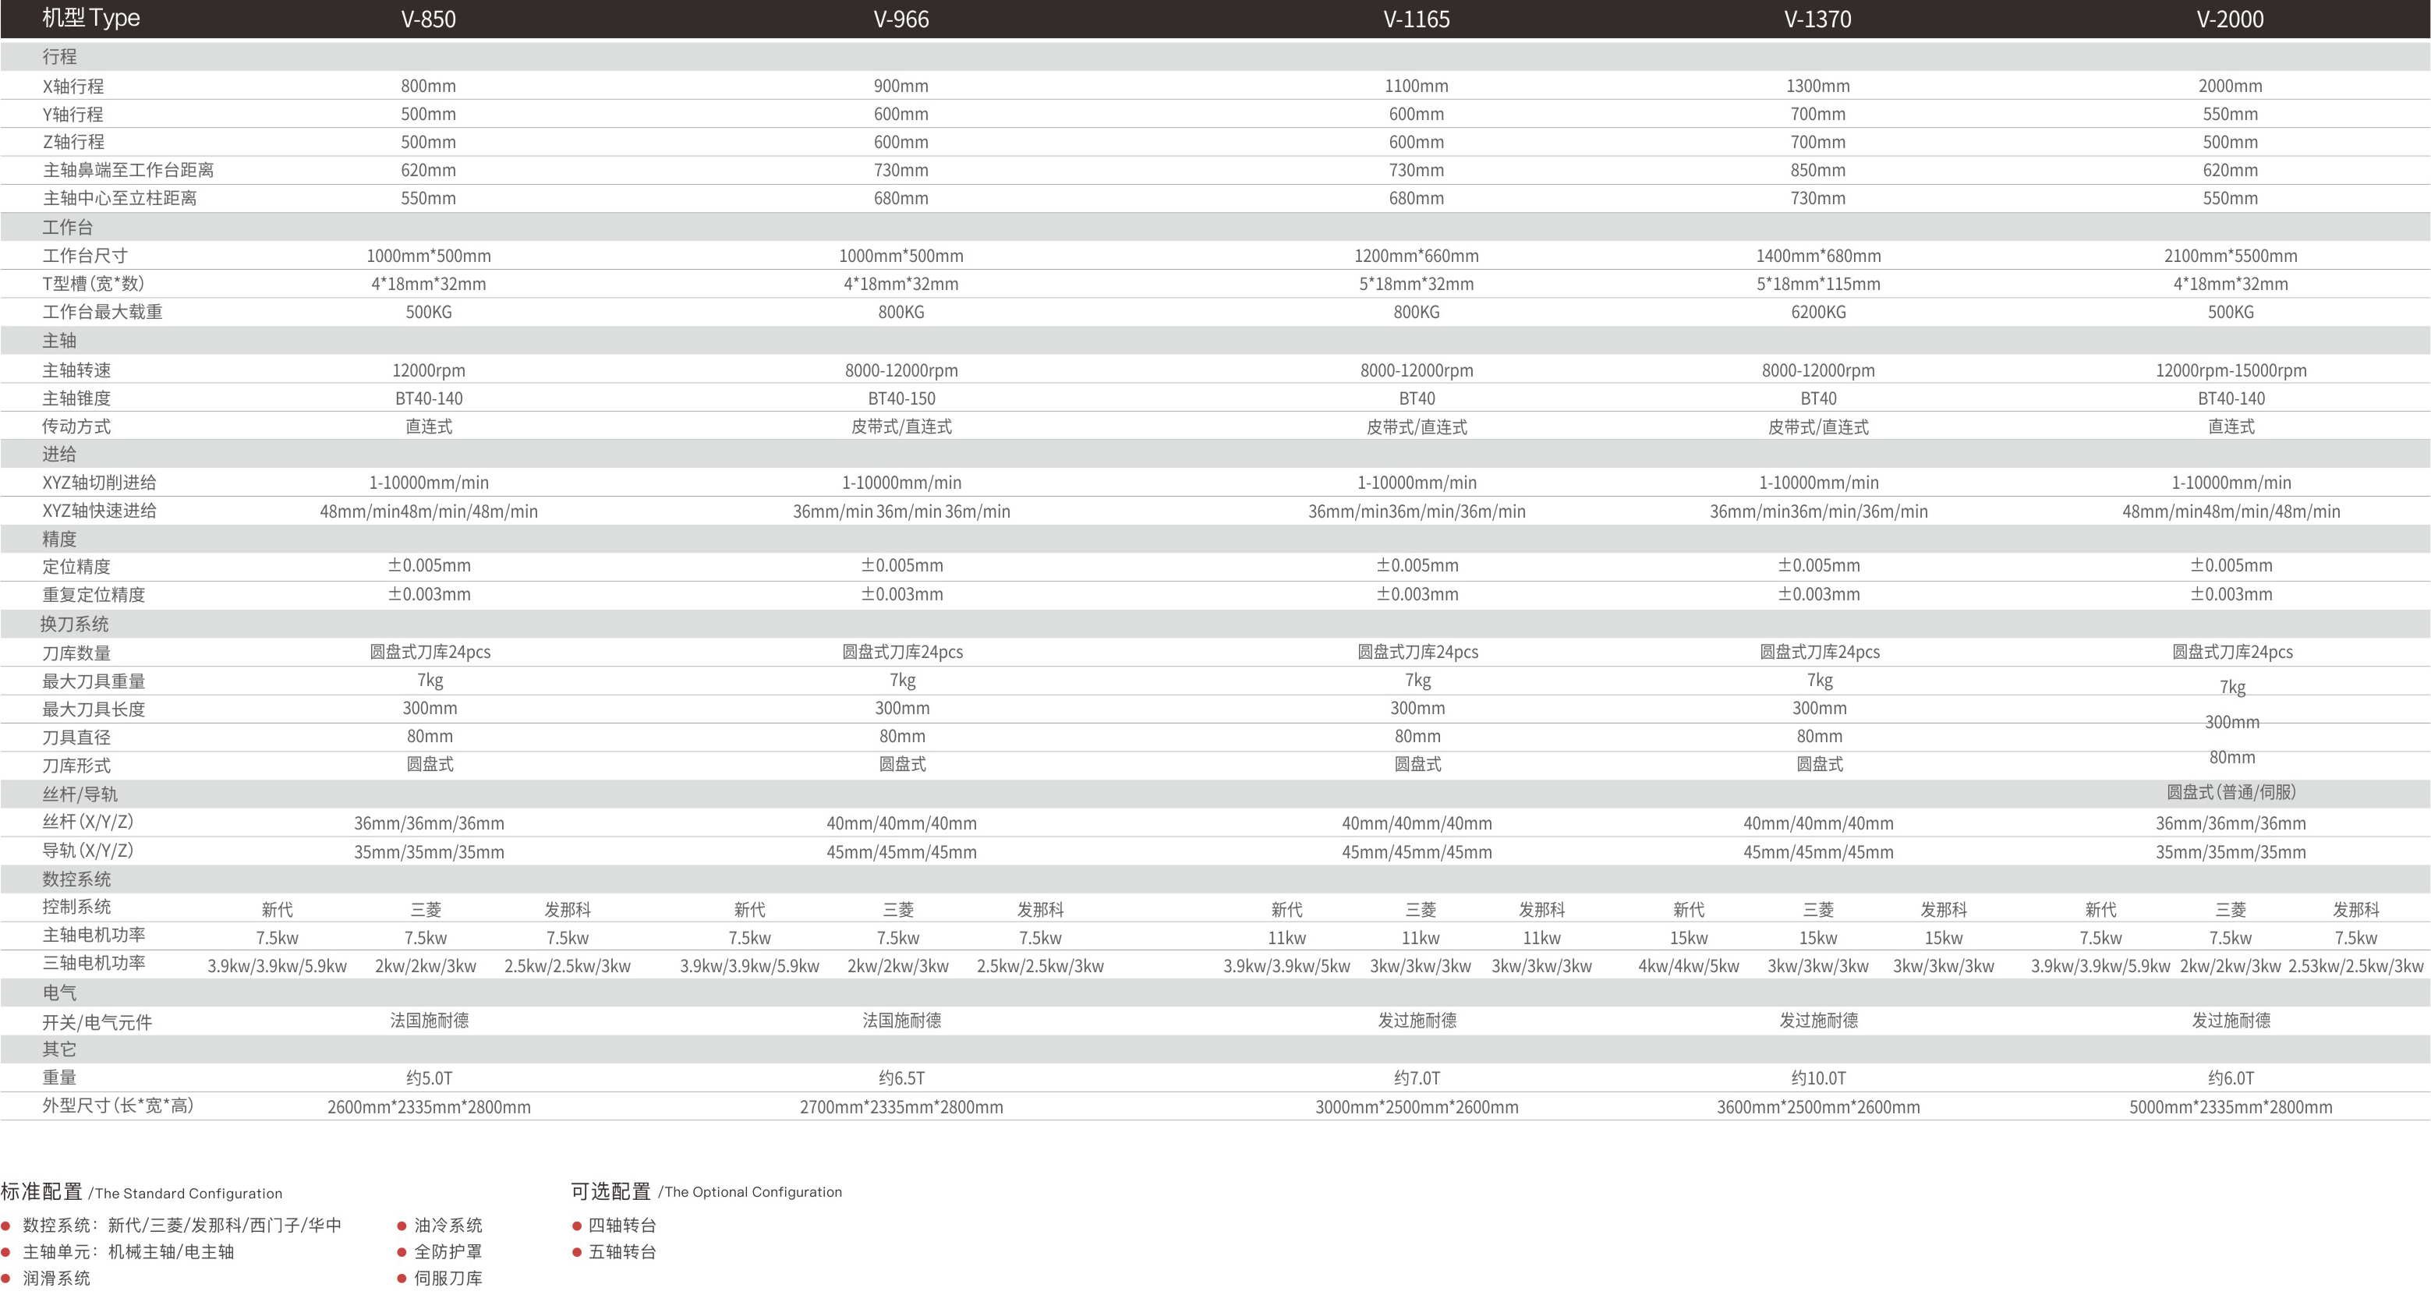2431x1309 pixels.
Task: Click the 机型 Type header label
Action: tap(90, 18)
